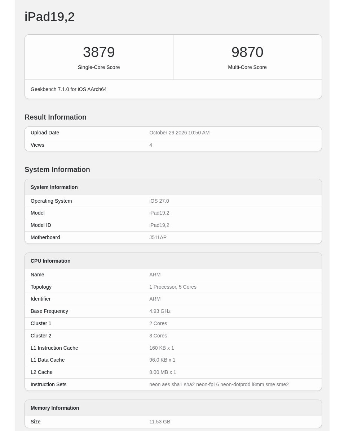Click the Operating System row label
Screen dimensions: 344x431
tap(51, 201)
